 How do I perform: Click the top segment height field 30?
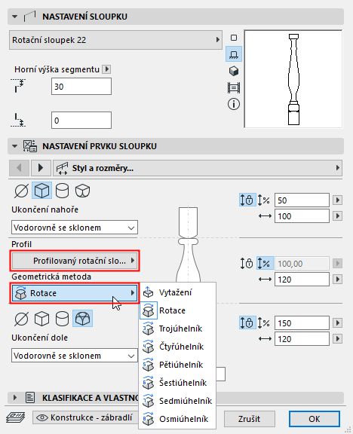coord(81,87)
